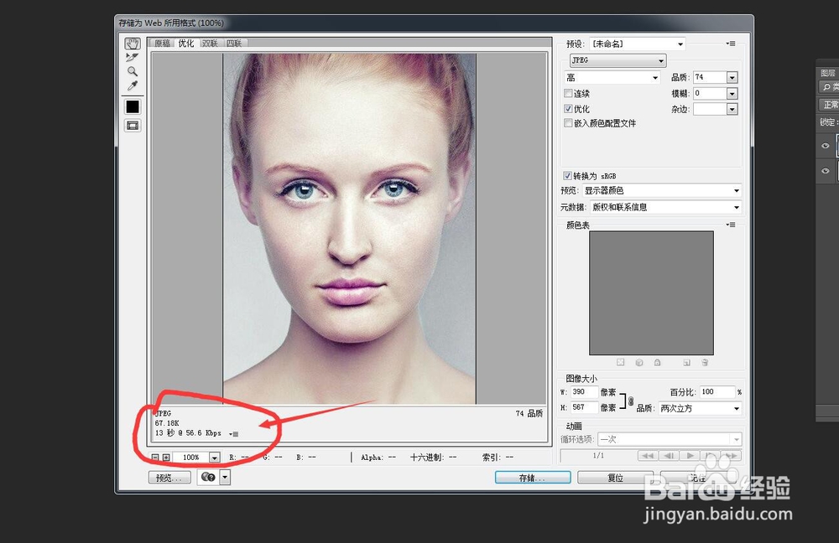Click the map to transparent color table icon

[620, 362]
